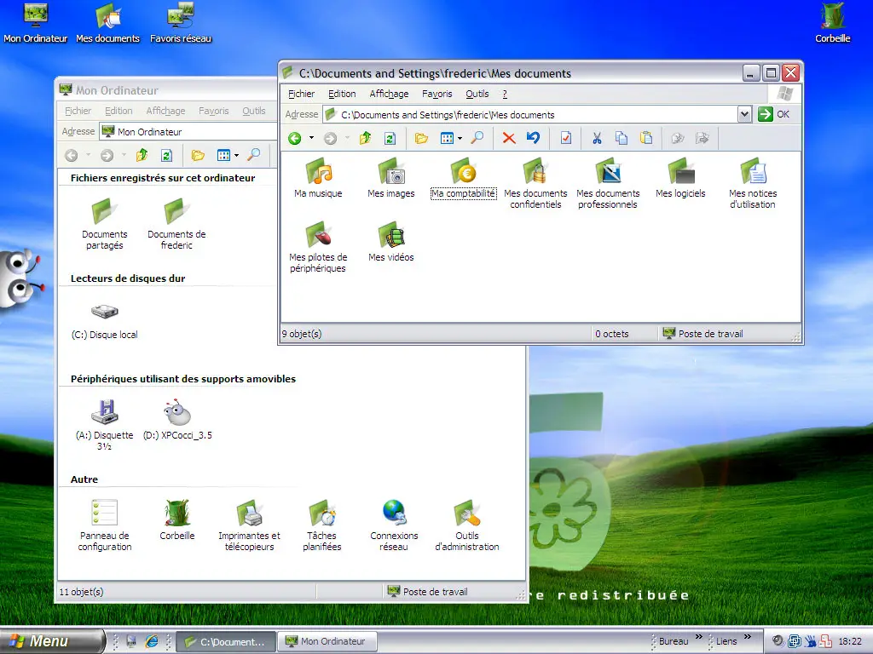Open Edition menu in Mes documents window
This screenshot has height=654, width=873.
(342, 94)
